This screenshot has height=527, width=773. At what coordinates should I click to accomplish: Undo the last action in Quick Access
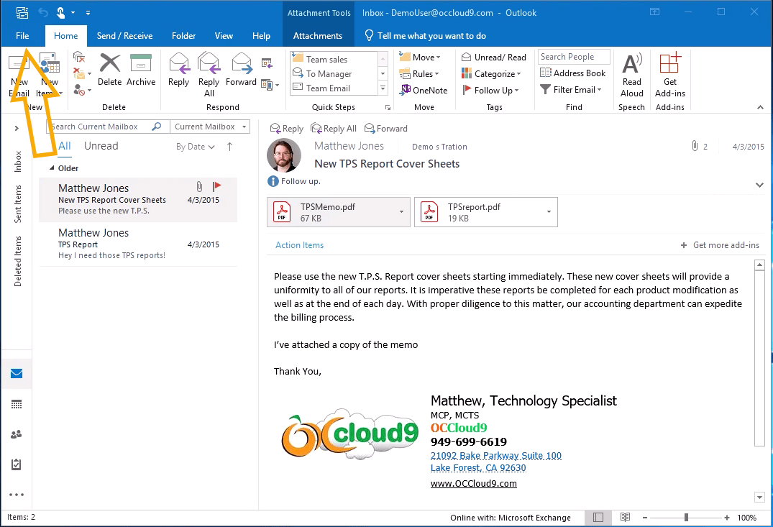click(x=43, y=12)
